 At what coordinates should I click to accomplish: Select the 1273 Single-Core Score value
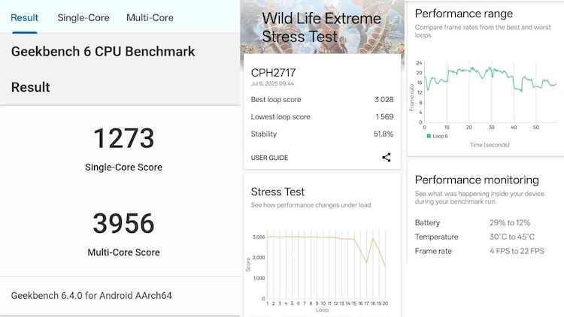pyautogui.click(x=123, y=139)
